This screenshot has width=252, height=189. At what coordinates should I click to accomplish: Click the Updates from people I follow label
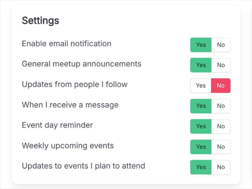pos(75,85)
